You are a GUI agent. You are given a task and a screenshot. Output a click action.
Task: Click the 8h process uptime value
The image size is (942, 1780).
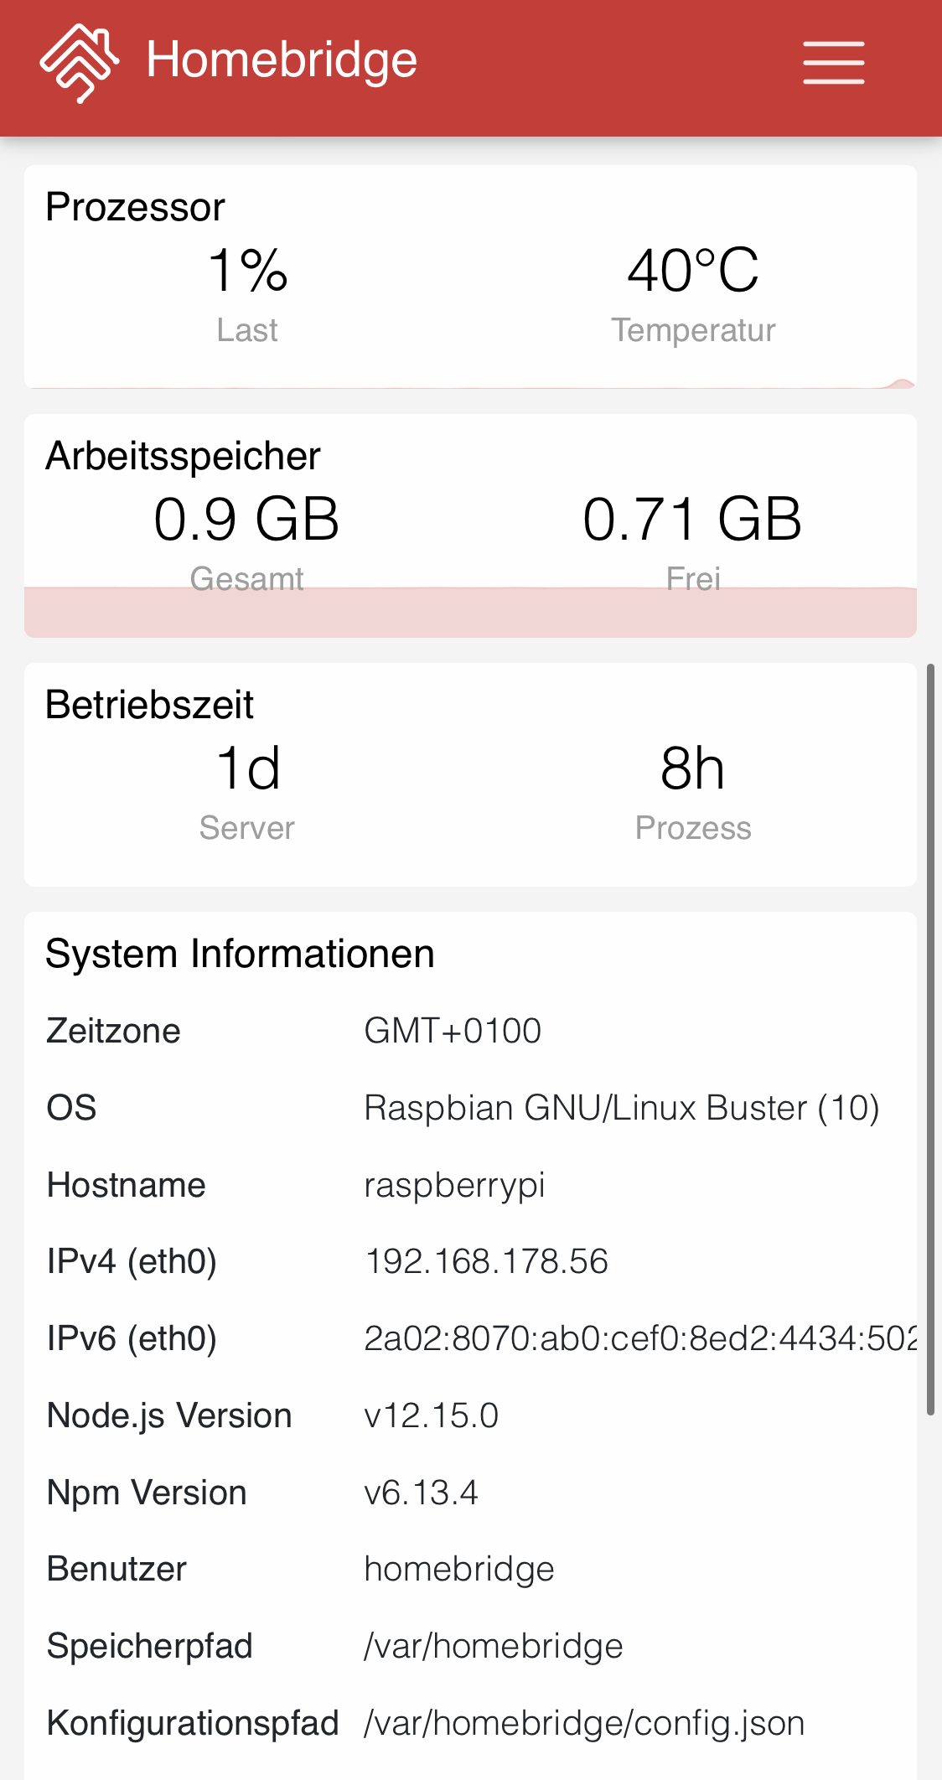point(692,768)
